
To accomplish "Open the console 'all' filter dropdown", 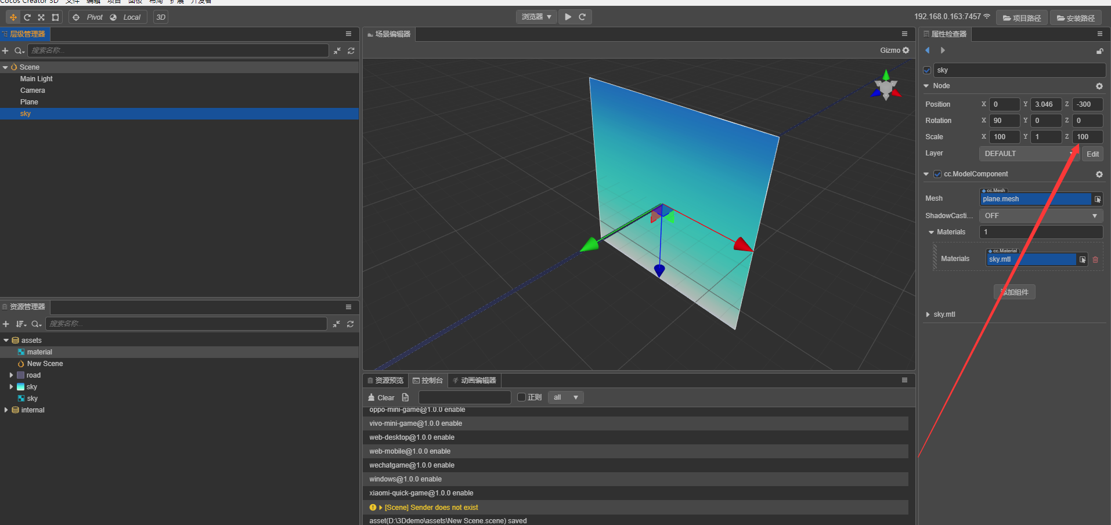I will 565,397.
